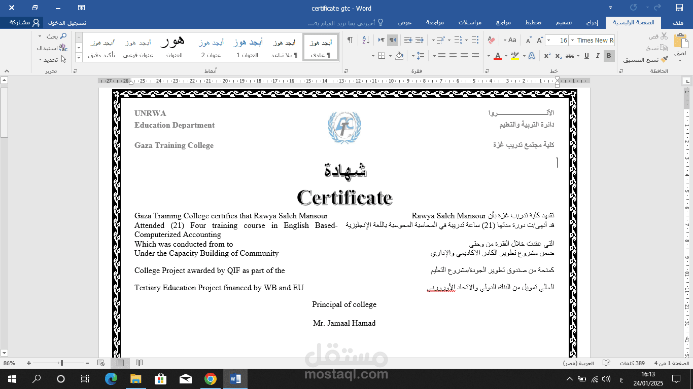Apply Subtitle (عنوان فرعي) style

click(138, 48)
